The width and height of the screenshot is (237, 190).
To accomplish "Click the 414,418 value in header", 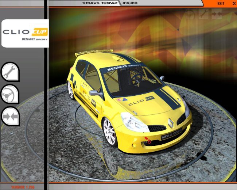I will [130, 3].
